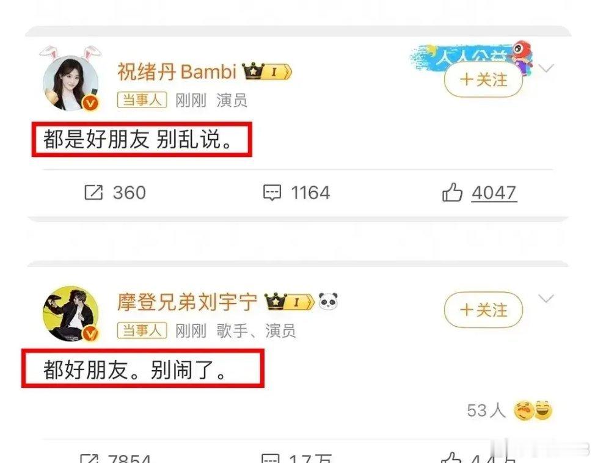Screen dimensions: 595x463
Task: Open username link 祝绪丹 Bambi
Action: coord(177,71)
